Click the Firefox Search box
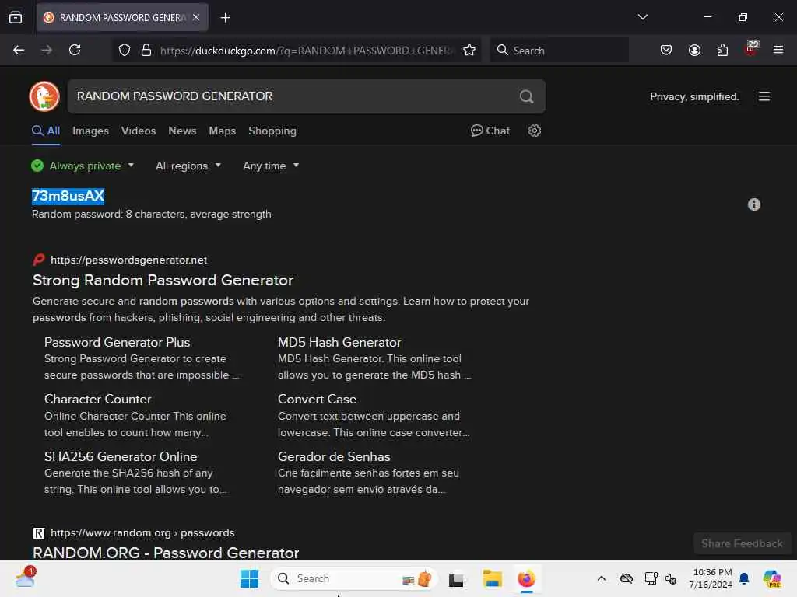This screenshot has height=597, width=797. [x=559, y=51]
